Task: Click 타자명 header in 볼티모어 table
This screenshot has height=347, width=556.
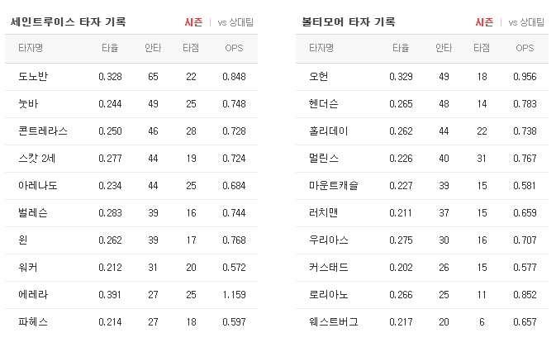Action: 321,48
